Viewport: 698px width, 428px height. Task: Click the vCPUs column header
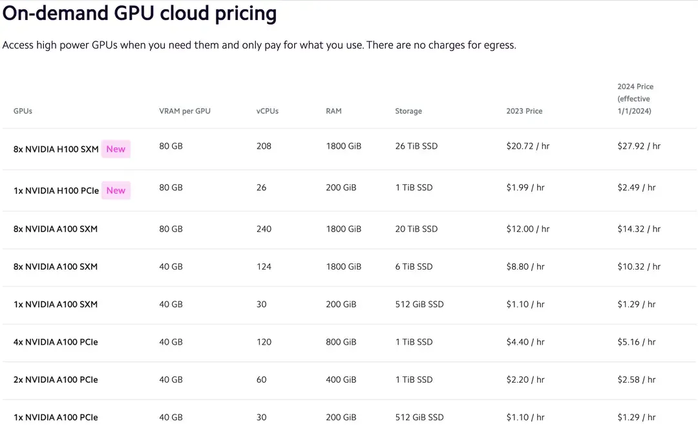[268, 111]
